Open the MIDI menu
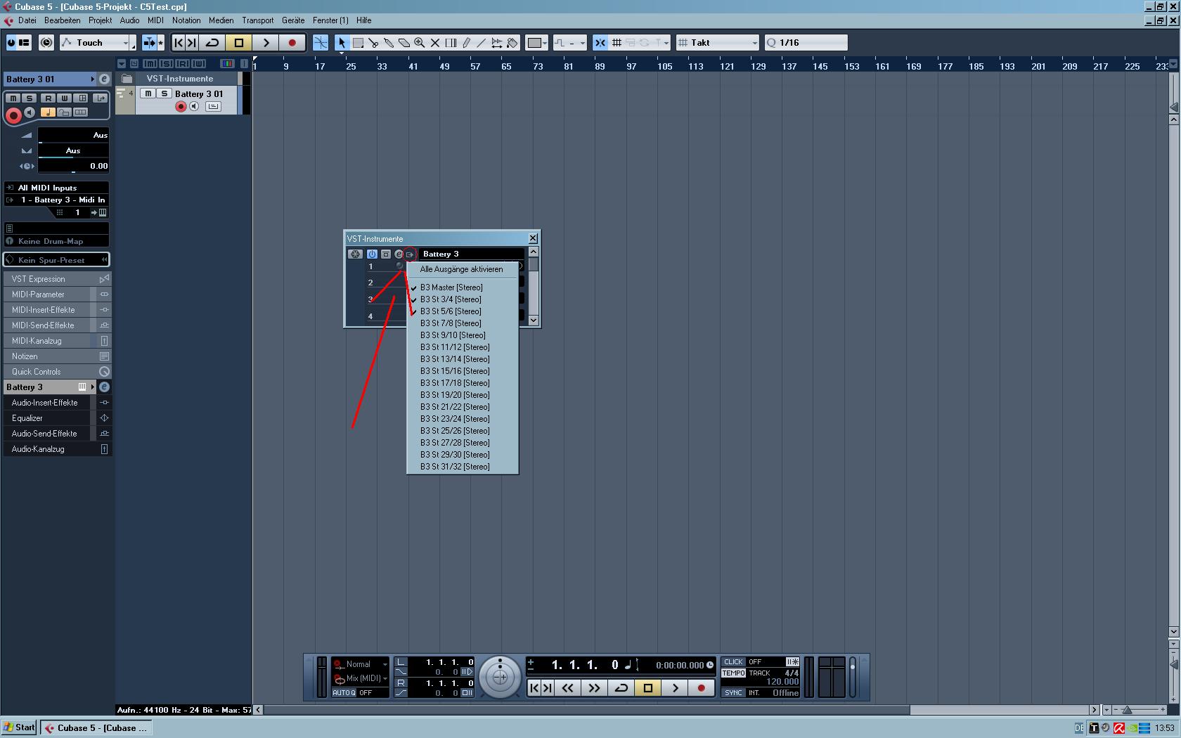The image size is (1181, 738). [155, 20]
